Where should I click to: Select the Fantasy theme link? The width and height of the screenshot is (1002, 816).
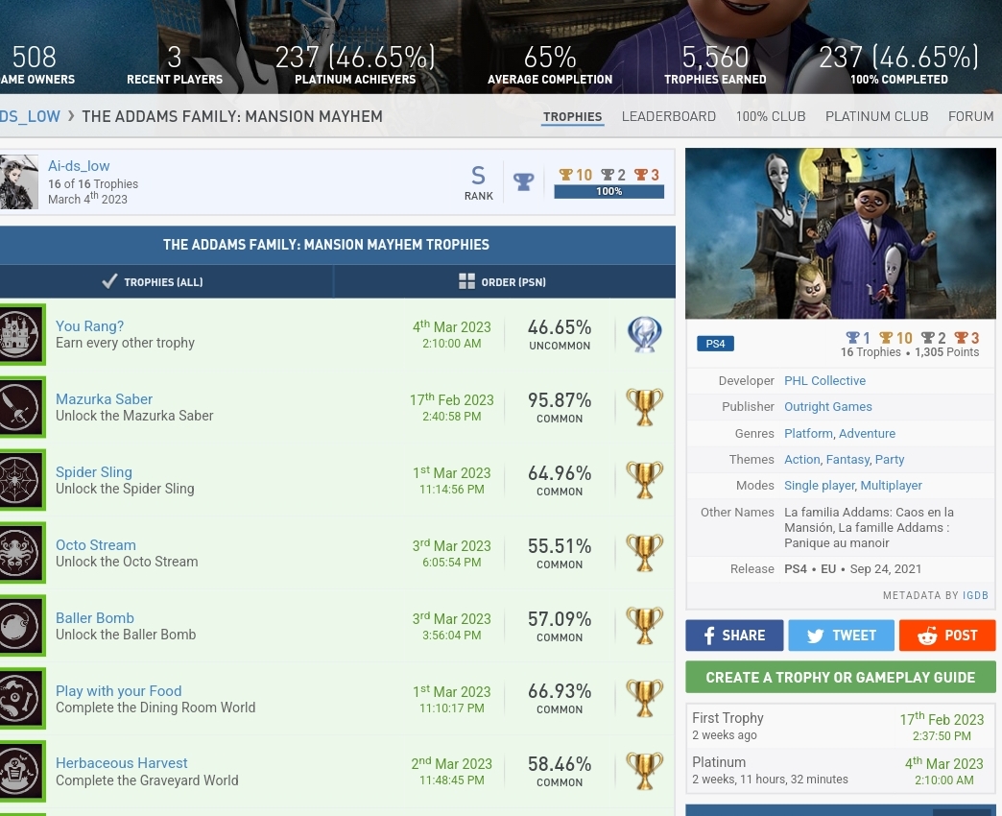(x=847, y=460)
